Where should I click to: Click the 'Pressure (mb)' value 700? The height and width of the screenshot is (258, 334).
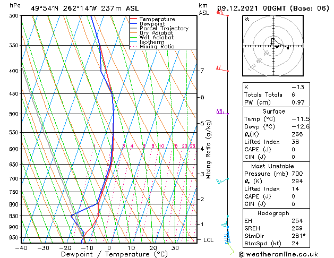297,174
